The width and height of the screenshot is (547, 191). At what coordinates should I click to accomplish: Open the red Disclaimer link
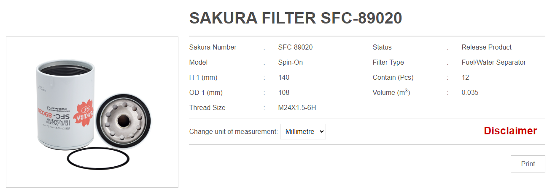(x=510, y=131)
